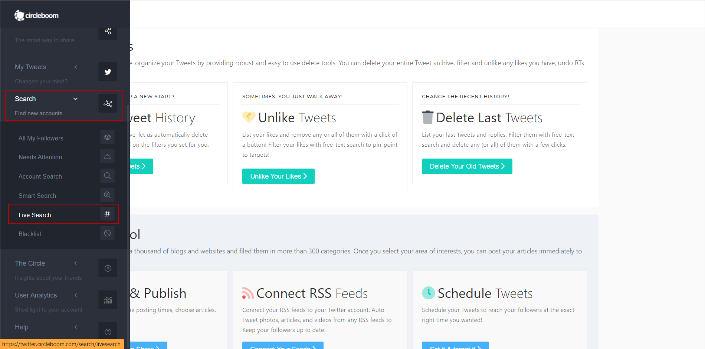Click the Help question mark icon

(108, 331)
